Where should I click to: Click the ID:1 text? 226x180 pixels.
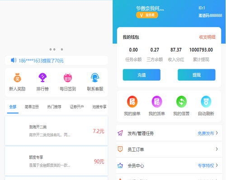[202, 8]
